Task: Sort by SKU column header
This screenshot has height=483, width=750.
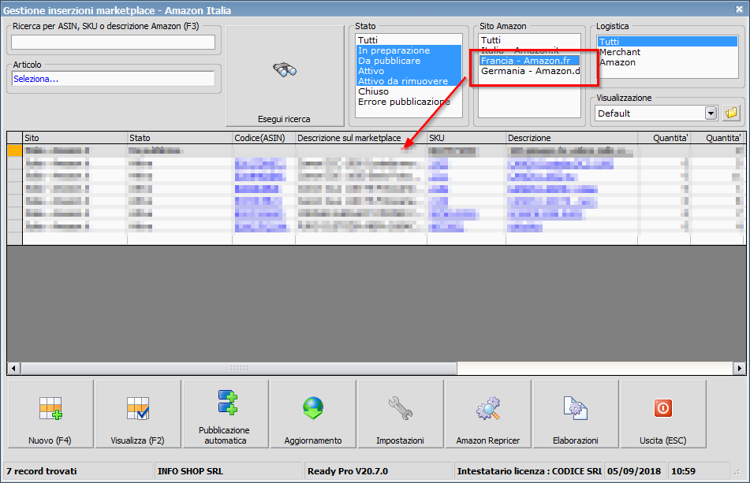Action: tap(466, 138)
